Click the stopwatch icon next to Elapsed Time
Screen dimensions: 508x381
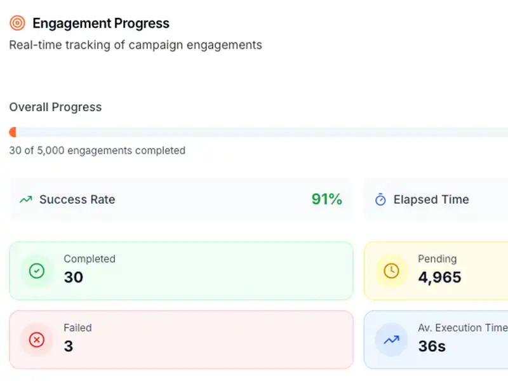(x=380, y=199)
